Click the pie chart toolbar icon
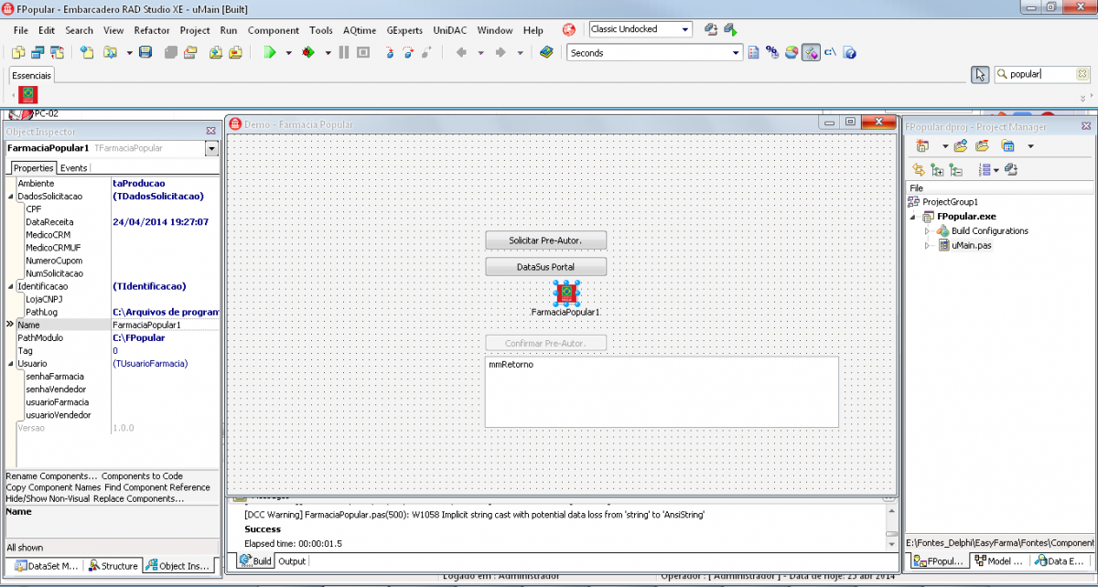The width and height of the screenshot is (1098, 587). click(791, 53)
